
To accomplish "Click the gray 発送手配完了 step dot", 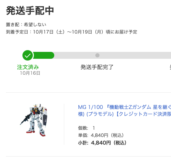I will pyautogui.click(x=97, y=55).
